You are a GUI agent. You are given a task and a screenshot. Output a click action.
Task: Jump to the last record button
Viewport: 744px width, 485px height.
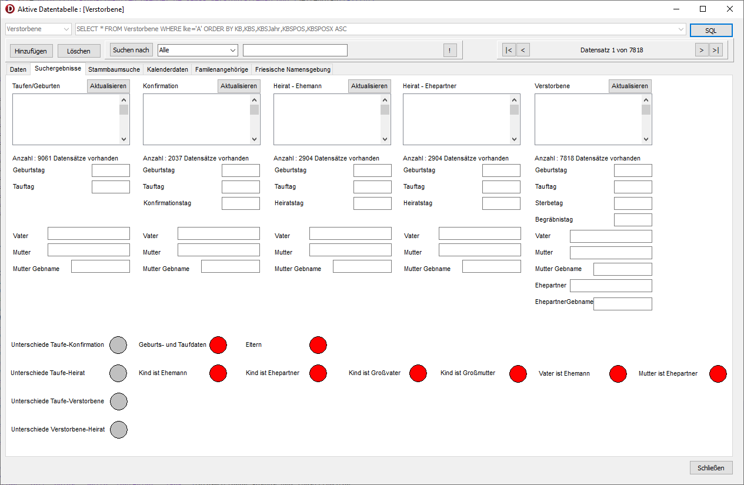pos(716,50)
